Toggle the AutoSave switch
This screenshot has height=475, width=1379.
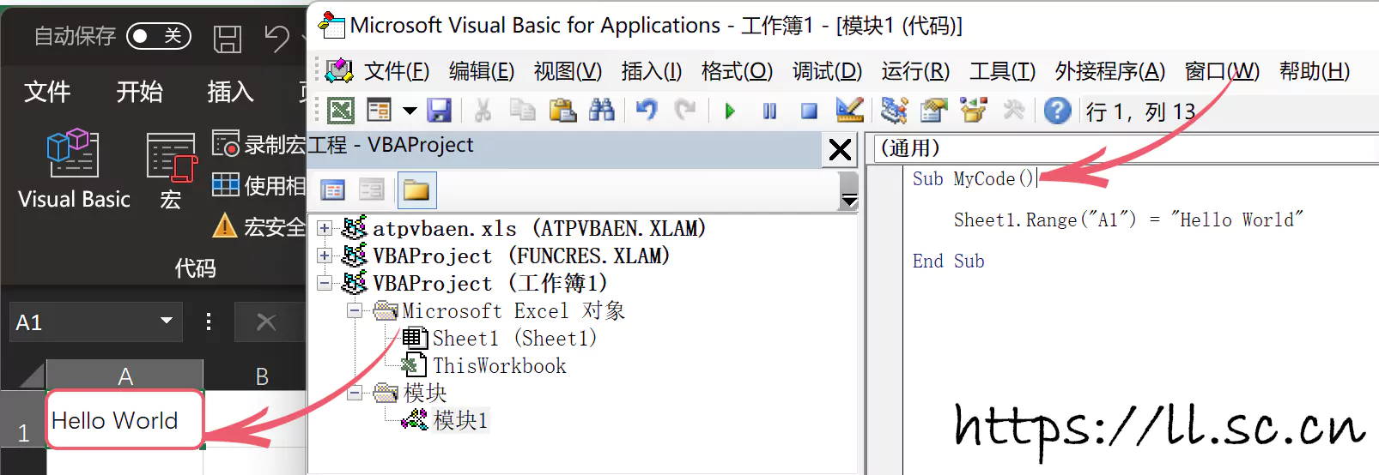[x=158, y=36]
